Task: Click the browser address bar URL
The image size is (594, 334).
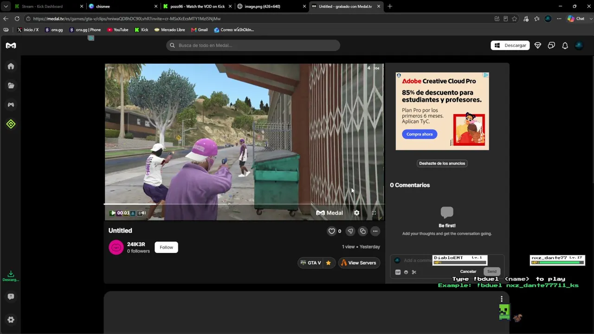Action: (x=127, y=19)
